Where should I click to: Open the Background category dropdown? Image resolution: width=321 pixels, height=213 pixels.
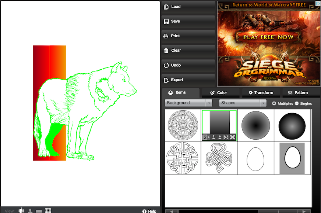point(188,103)
